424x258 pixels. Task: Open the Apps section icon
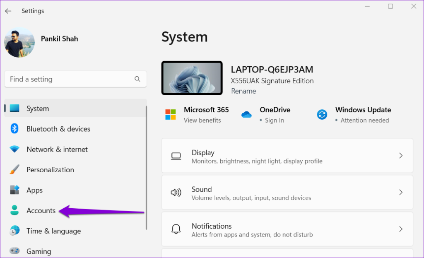(15, 190)
